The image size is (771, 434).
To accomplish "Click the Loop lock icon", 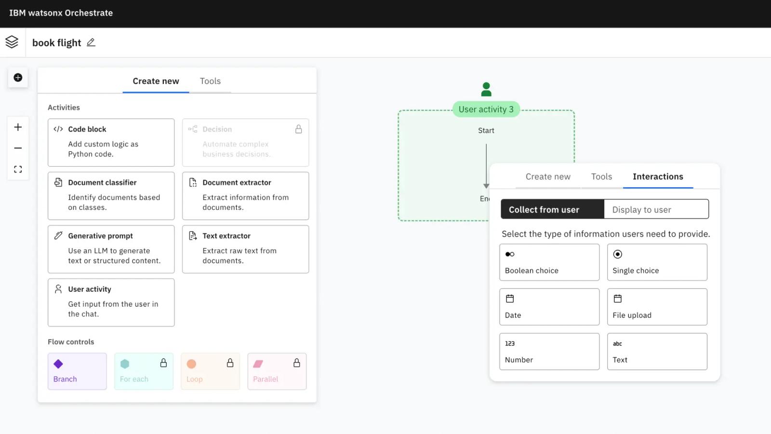I will pyautogui.click(x=230, y=363).
